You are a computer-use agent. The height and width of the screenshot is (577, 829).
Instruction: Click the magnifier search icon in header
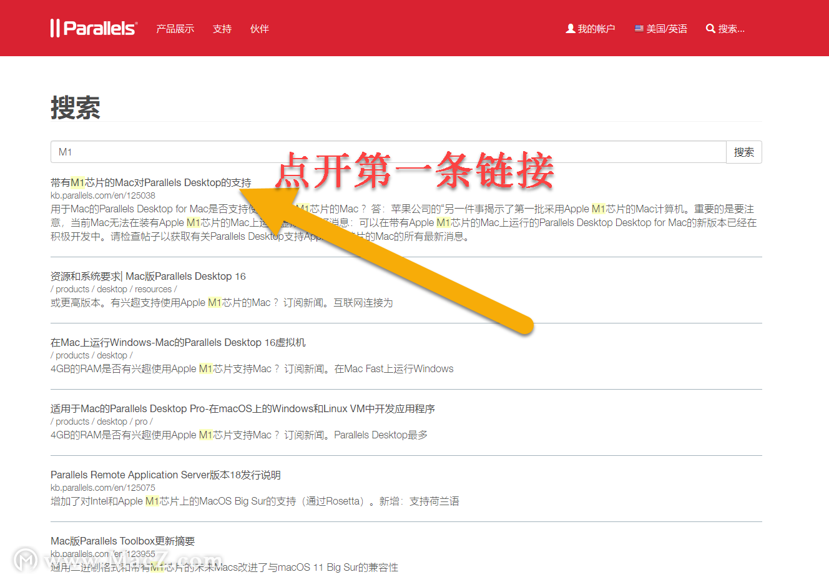pyautogui.click(x=710, y=29)
